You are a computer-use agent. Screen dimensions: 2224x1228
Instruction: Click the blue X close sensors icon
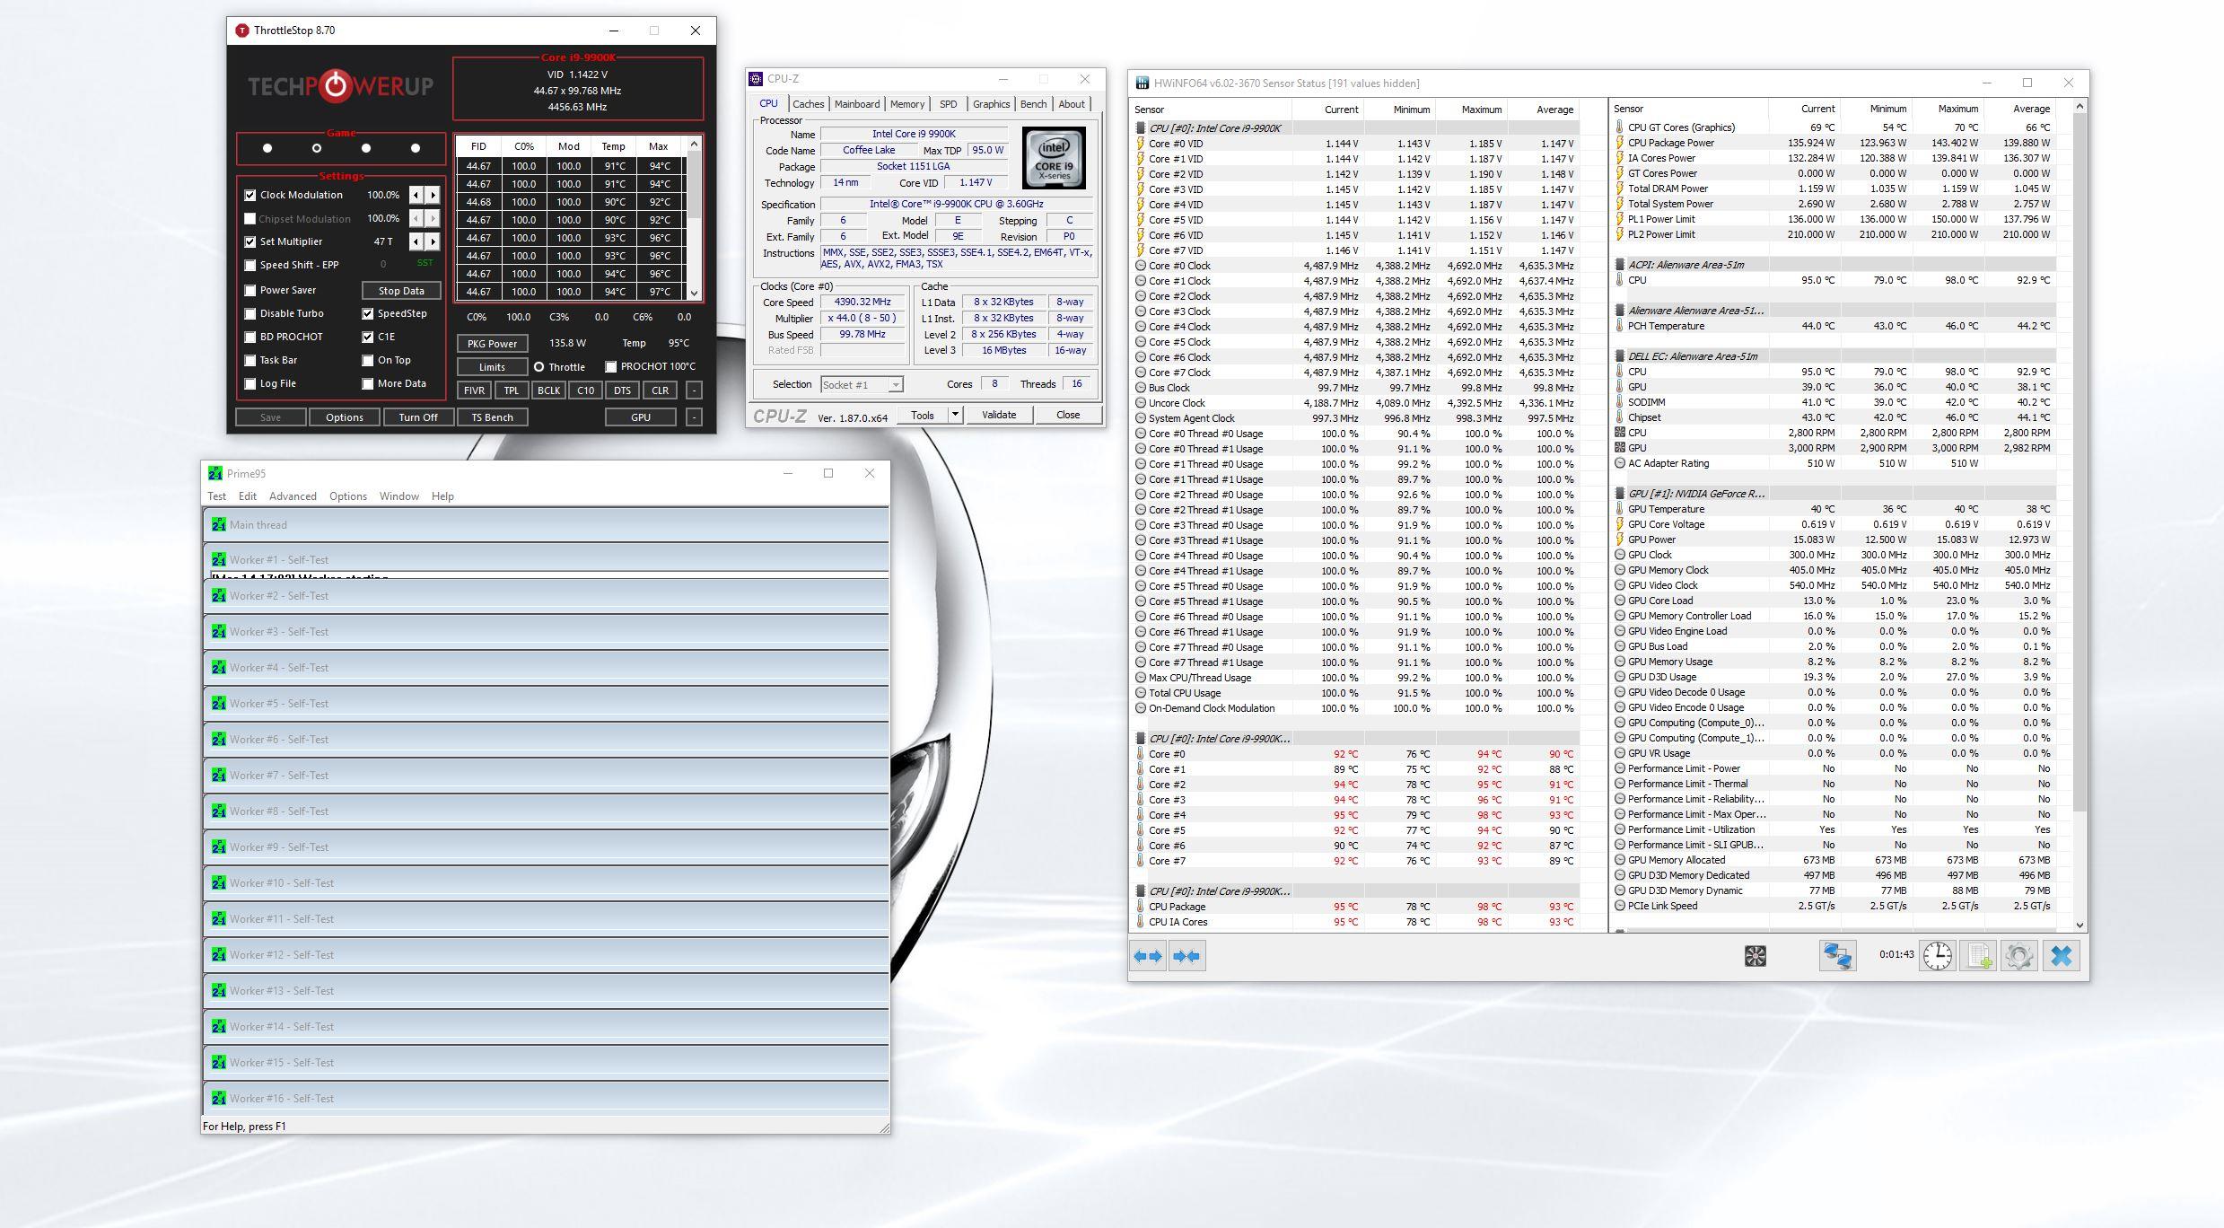[x=2062, y=956]
